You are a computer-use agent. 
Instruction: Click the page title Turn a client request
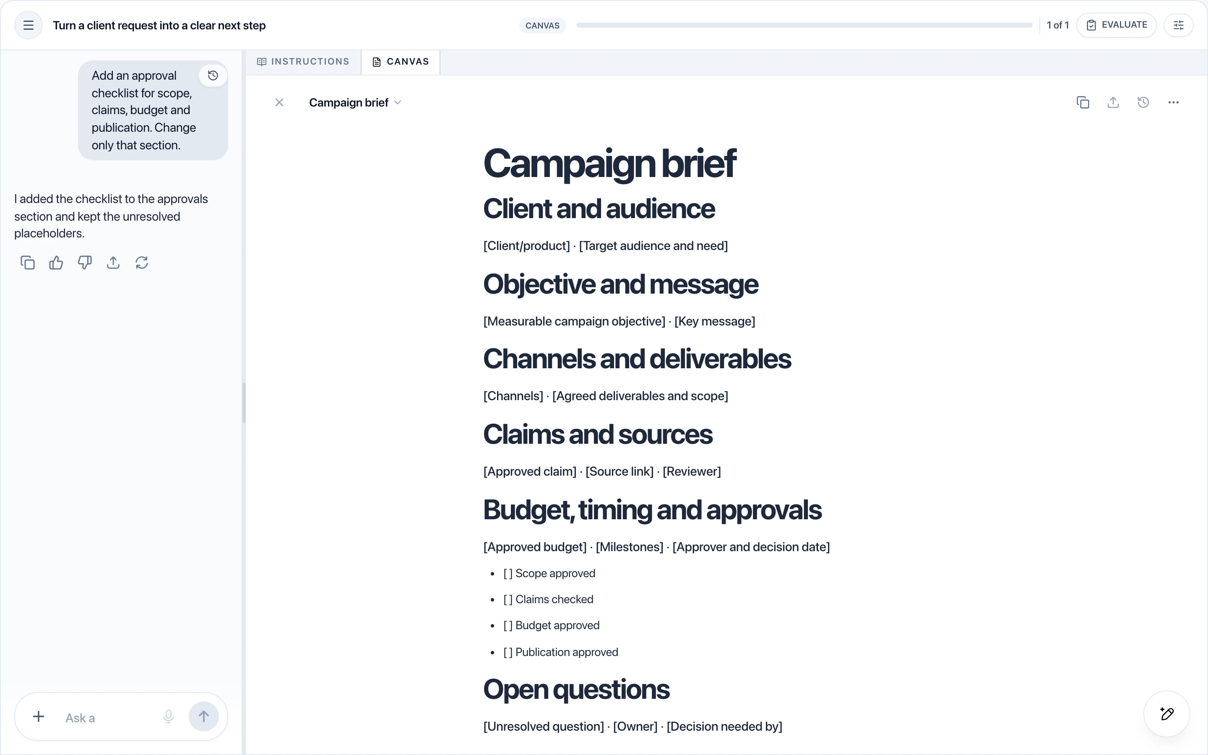click(x=159, y=26)
